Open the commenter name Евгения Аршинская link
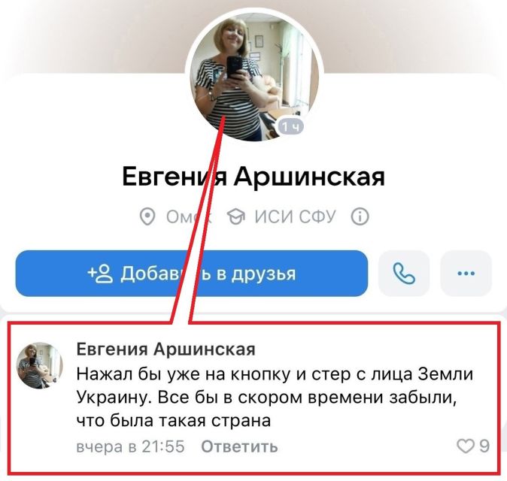The image size is (507, 481). pyautogui.click(x=166, y=349)
